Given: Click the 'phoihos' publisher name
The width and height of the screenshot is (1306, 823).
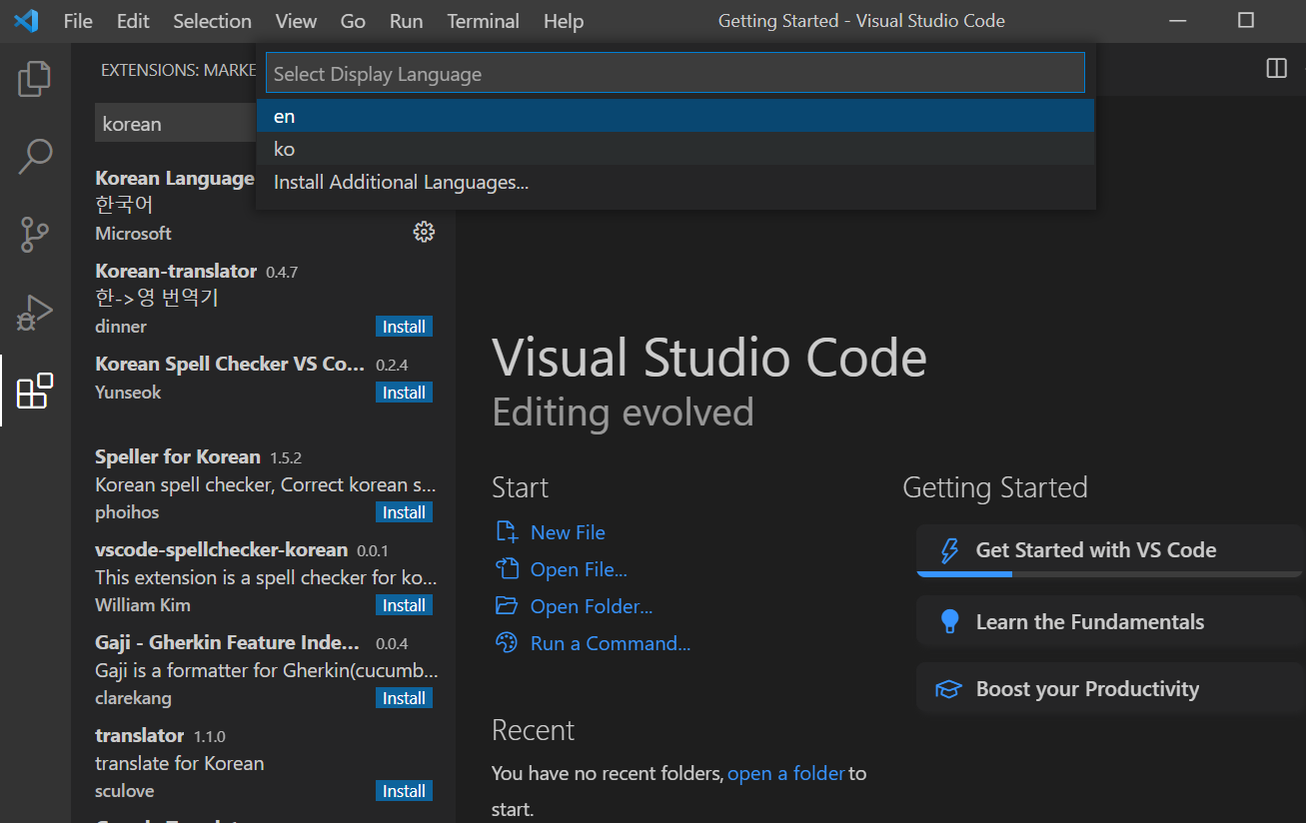Looking at the screenshot, I should click(127, 512).
